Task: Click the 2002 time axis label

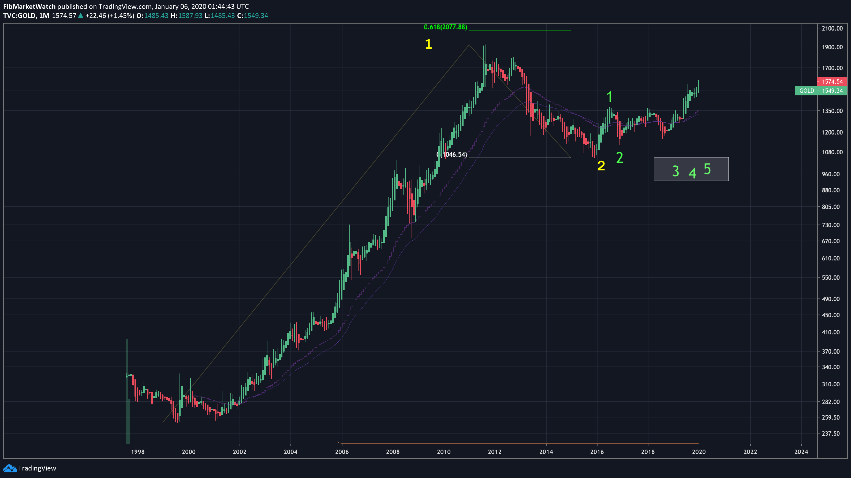Action: [x=240, y=452]
